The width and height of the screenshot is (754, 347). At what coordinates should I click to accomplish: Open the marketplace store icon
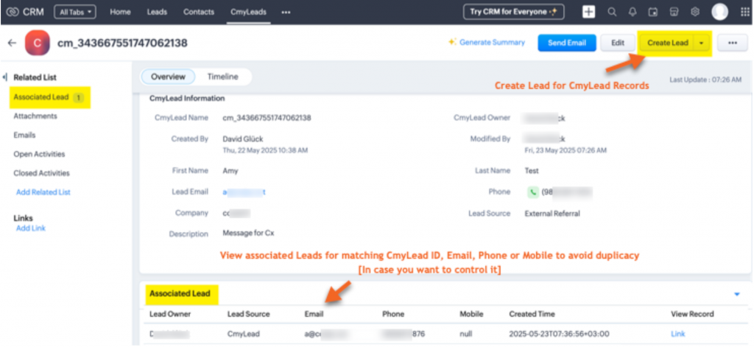(x=673, y=12)
